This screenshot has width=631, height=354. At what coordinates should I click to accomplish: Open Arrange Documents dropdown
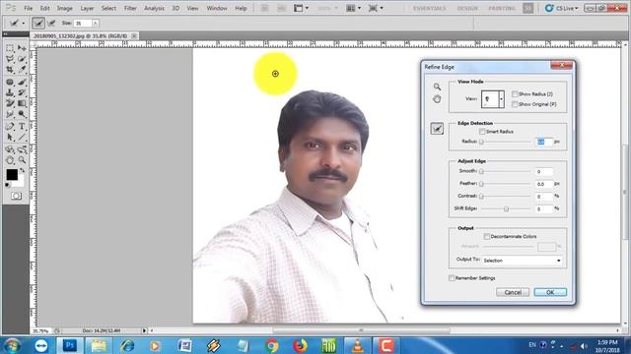[355, 8]
